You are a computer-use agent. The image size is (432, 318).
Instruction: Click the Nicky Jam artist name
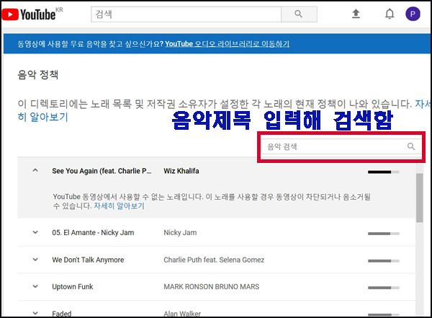pos(180,233)
